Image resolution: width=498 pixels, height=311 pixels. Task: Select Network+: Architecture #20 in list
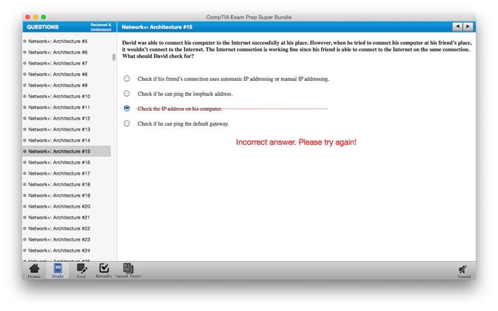(59, 207)
